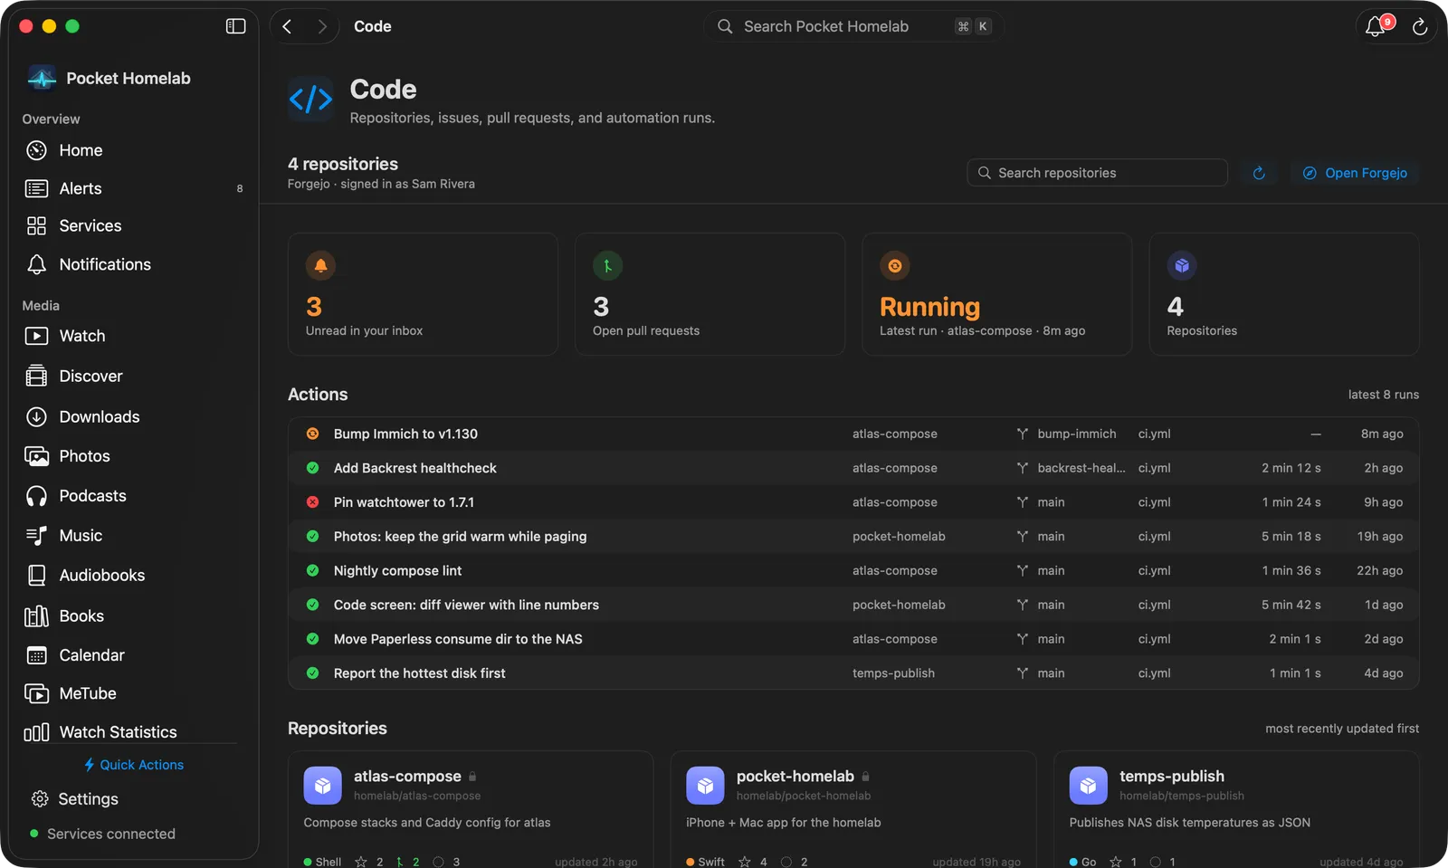Open the Bump Immich to v1.130 run
This screenshot has height=868, width=1448.
tap(853, 434)
